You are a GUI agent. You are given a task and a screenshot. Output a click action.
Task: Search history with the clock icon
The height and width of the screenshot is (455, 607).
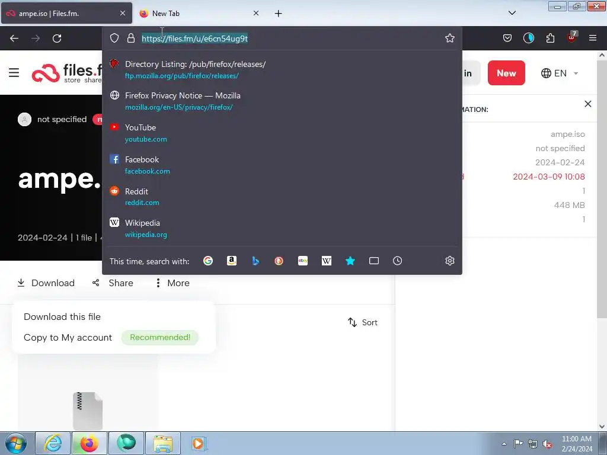398,261
